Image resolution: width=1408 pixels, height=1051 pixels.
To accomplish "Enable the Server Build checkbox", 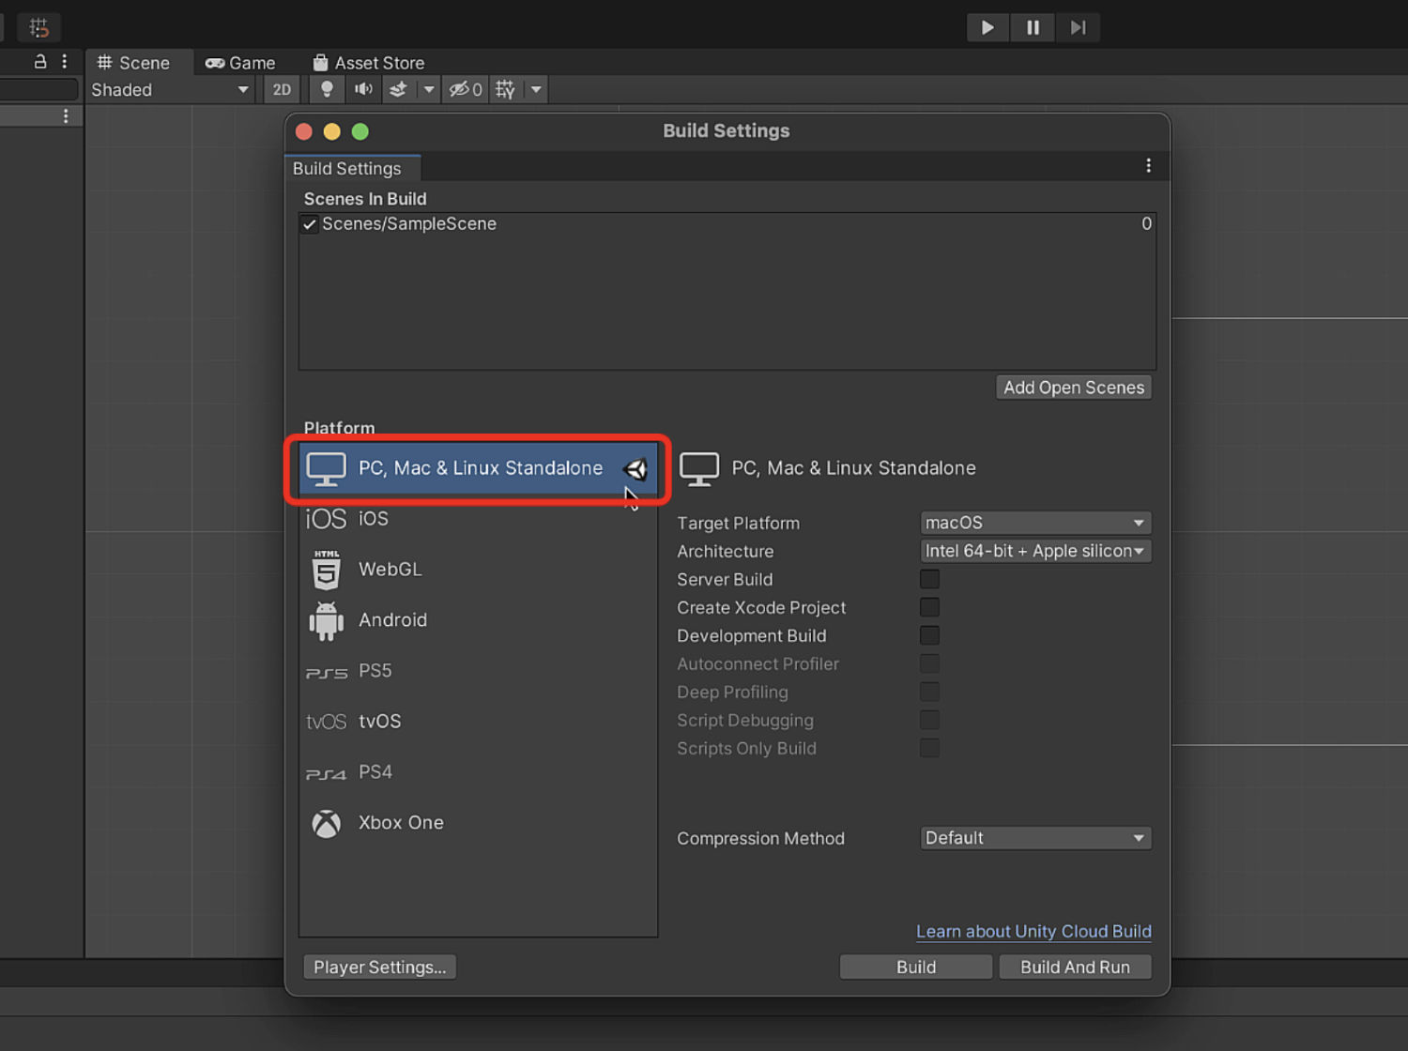I will [929, 579].
